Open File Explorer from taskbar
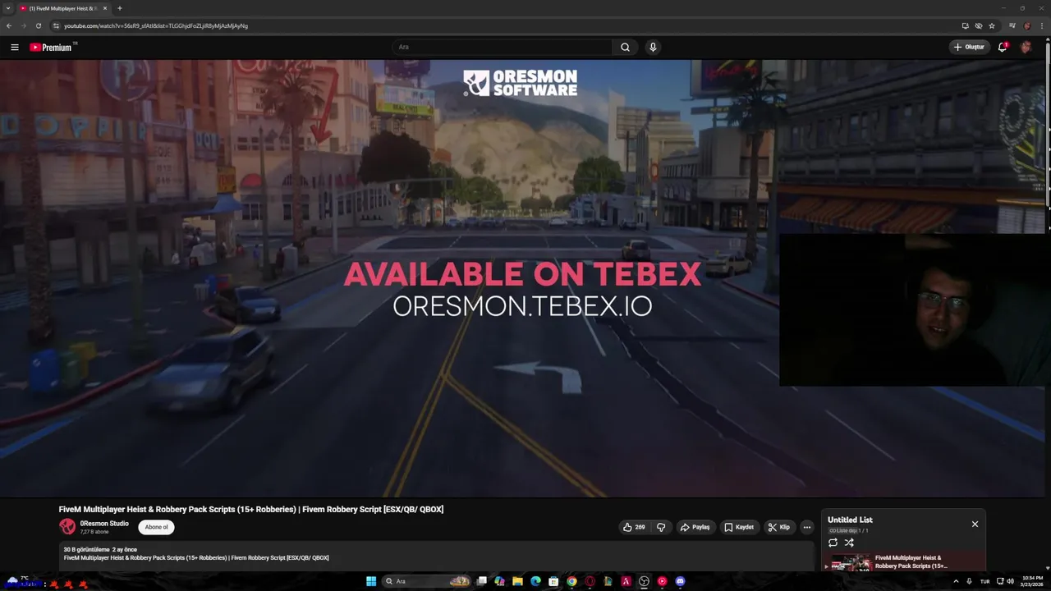 click(x=517, y=581)
